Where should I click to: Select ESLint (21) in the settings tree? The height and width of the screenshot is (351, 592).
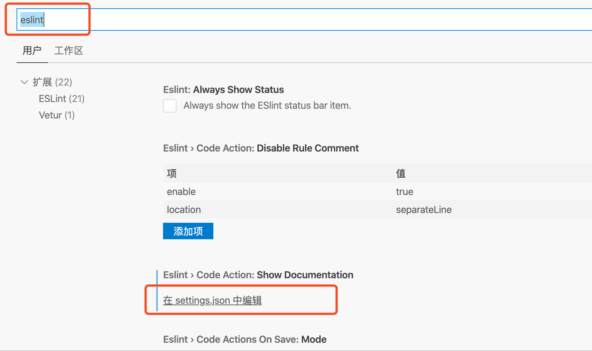point(62,99)
